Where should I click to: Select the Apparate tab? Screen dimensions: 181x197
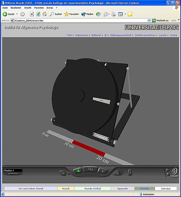pos(122,189)
